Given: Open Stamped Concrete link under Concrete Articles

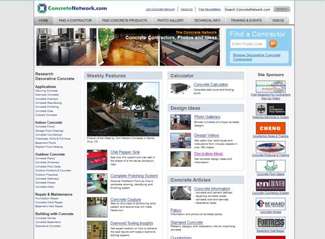Looking at the screenshot, I should click(x=187, y=222).
